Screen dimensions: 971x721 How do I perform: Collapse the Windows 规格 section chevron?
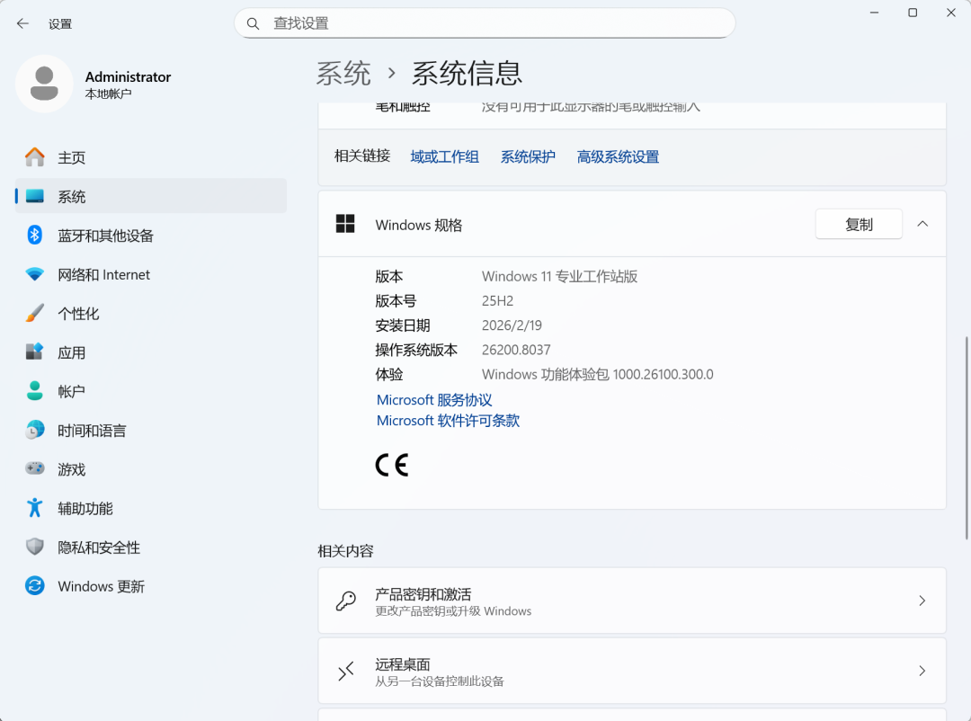click(922, 224)
